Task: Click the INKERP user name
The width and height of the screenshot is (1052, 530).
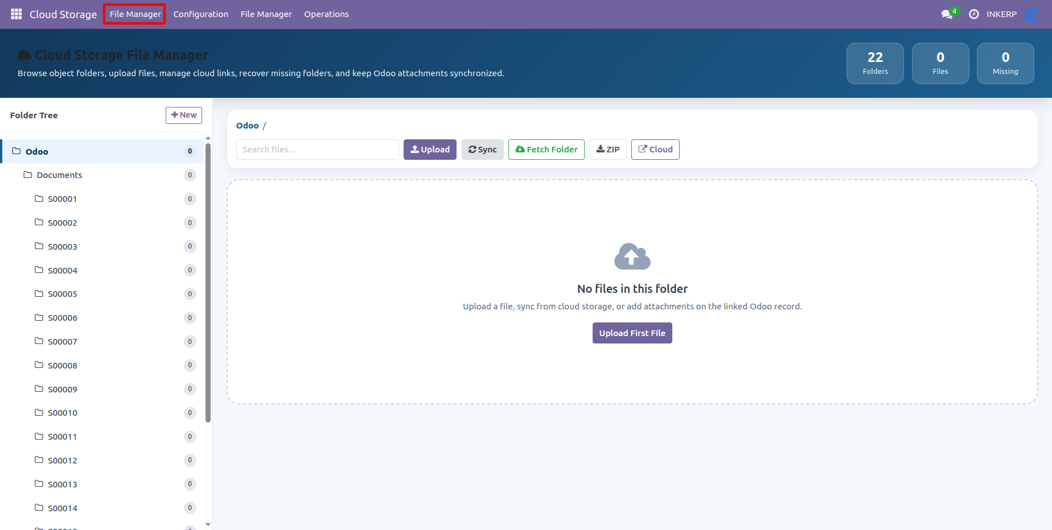Action: click(1001, 14)
